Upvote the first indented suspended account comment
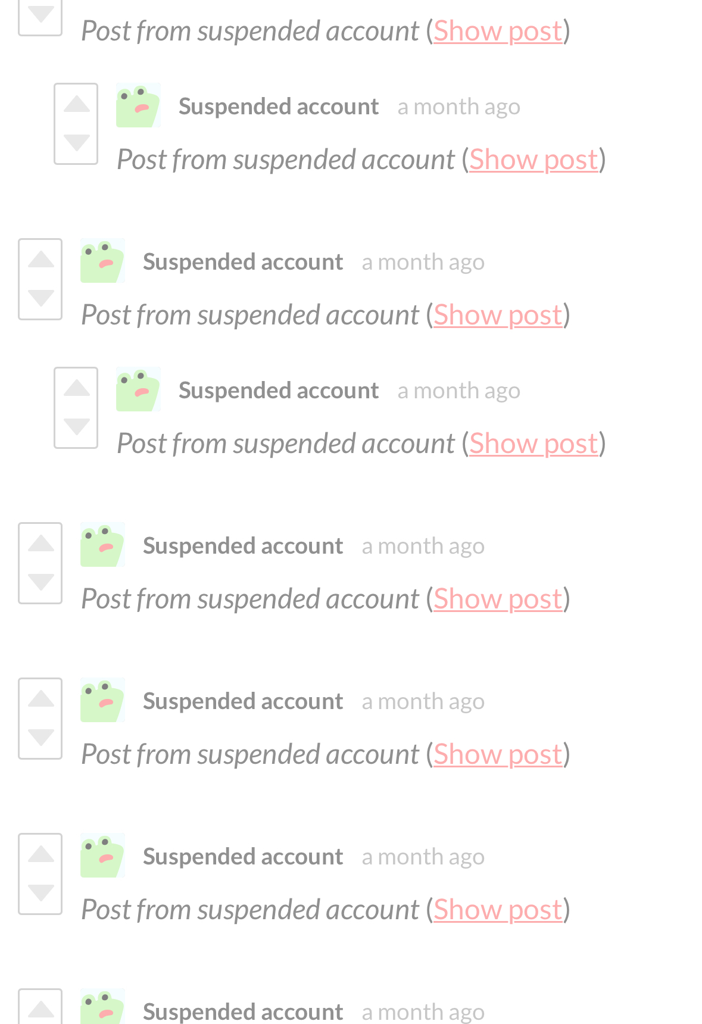 (76, 104)
